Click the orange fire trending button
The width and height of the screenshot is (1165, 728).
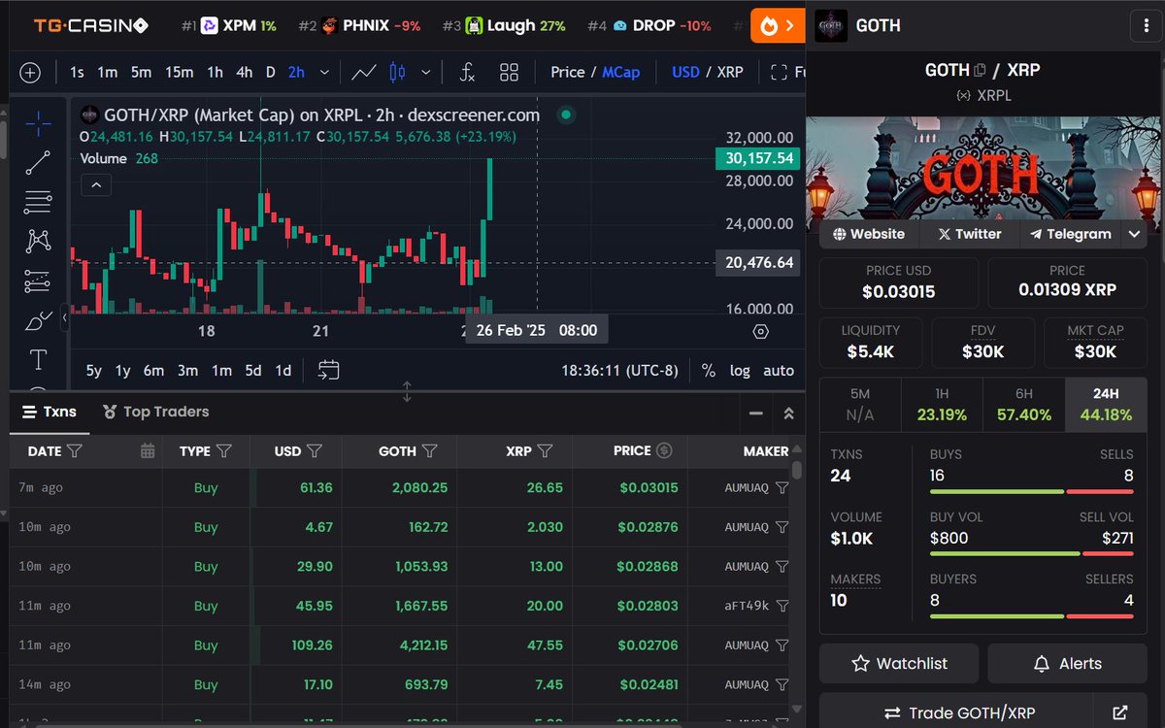pos(778,25)
